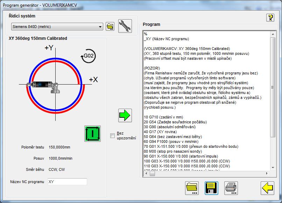This screenshot has width=282, height=203.
Task: Open program file with folder icon
Action: [x=192, y=188]
